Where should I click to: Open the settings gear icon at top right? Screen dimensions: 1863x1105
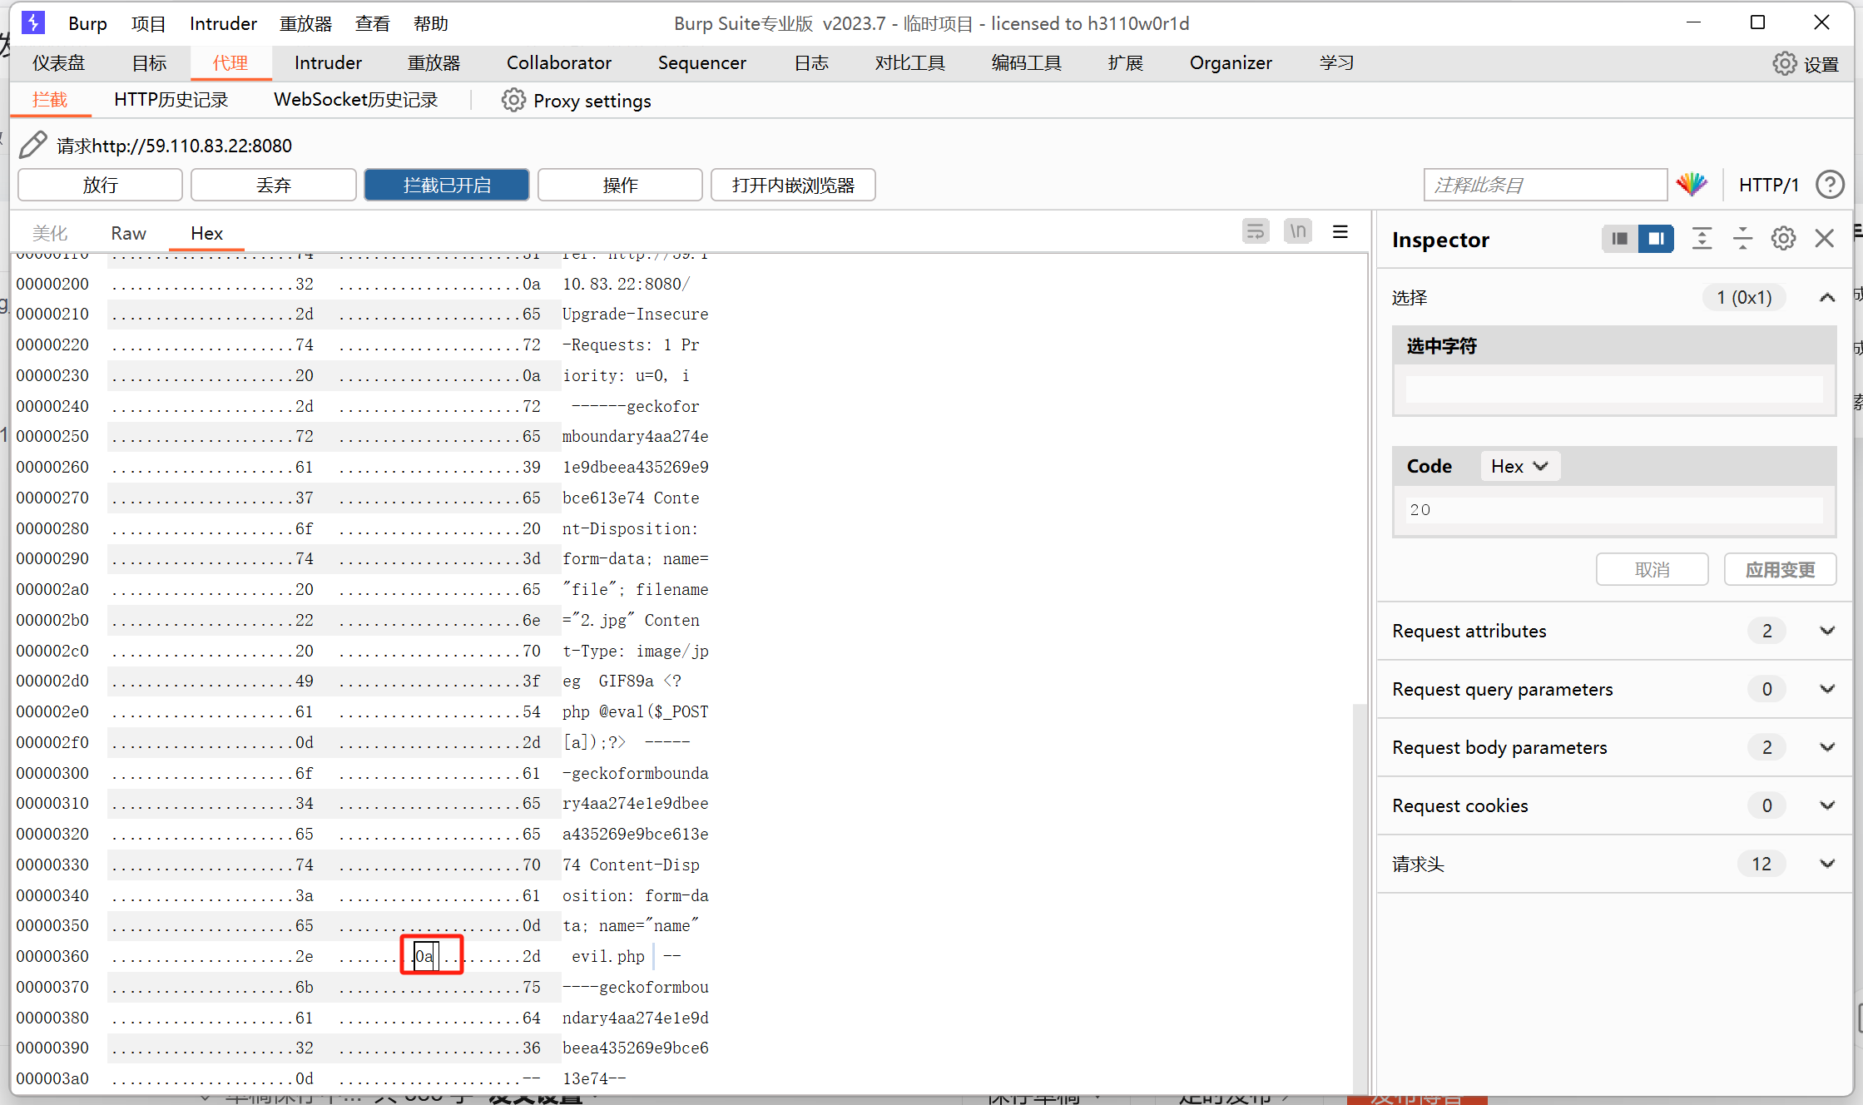pos(1785,63)
